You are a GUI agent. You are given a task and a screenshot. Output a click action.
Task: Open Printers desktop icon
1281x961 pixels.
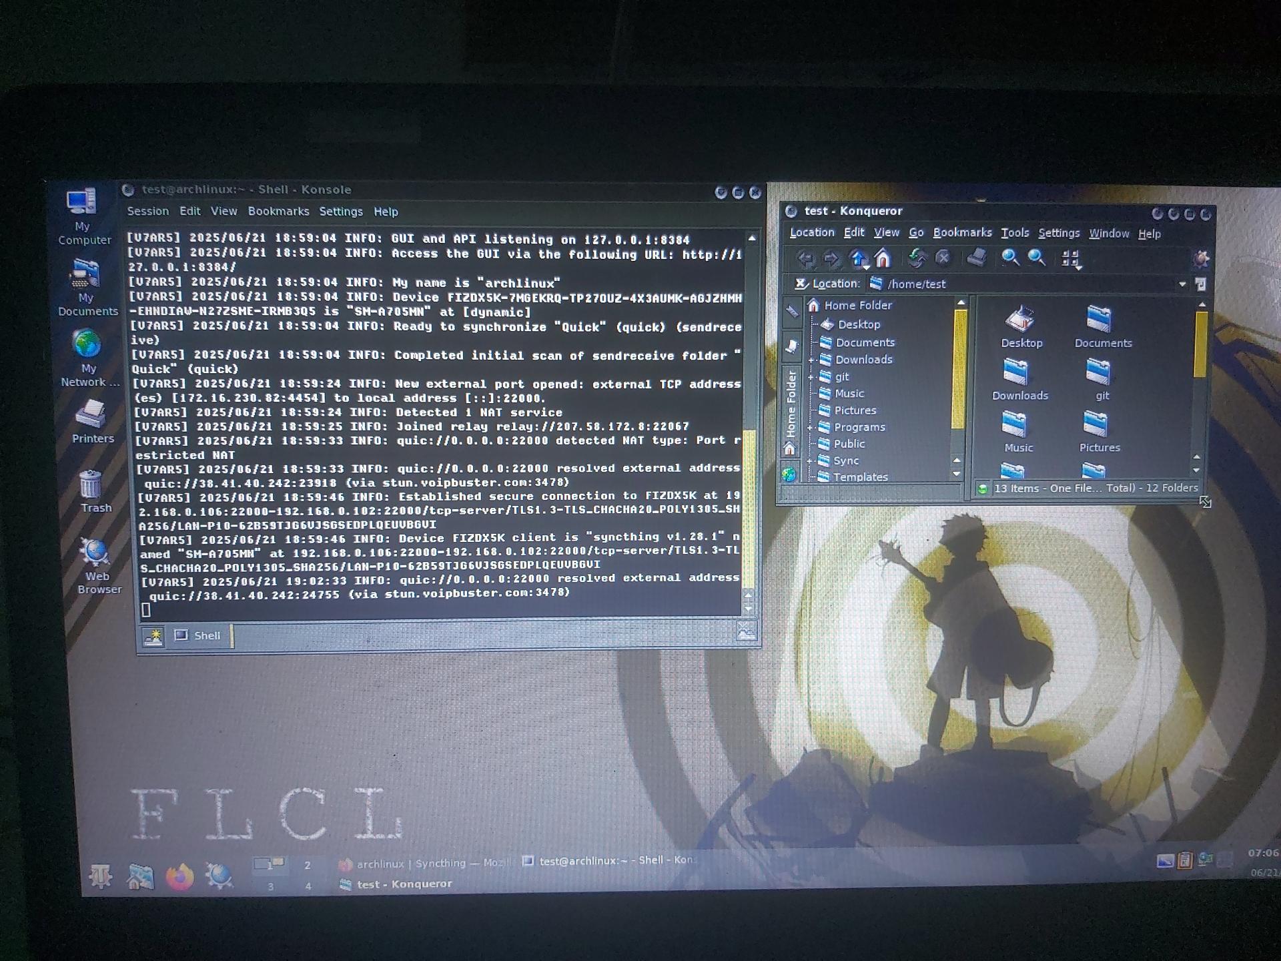93,422
